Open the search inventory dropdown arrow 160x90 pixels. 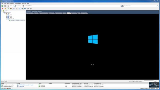coord(123,6)
